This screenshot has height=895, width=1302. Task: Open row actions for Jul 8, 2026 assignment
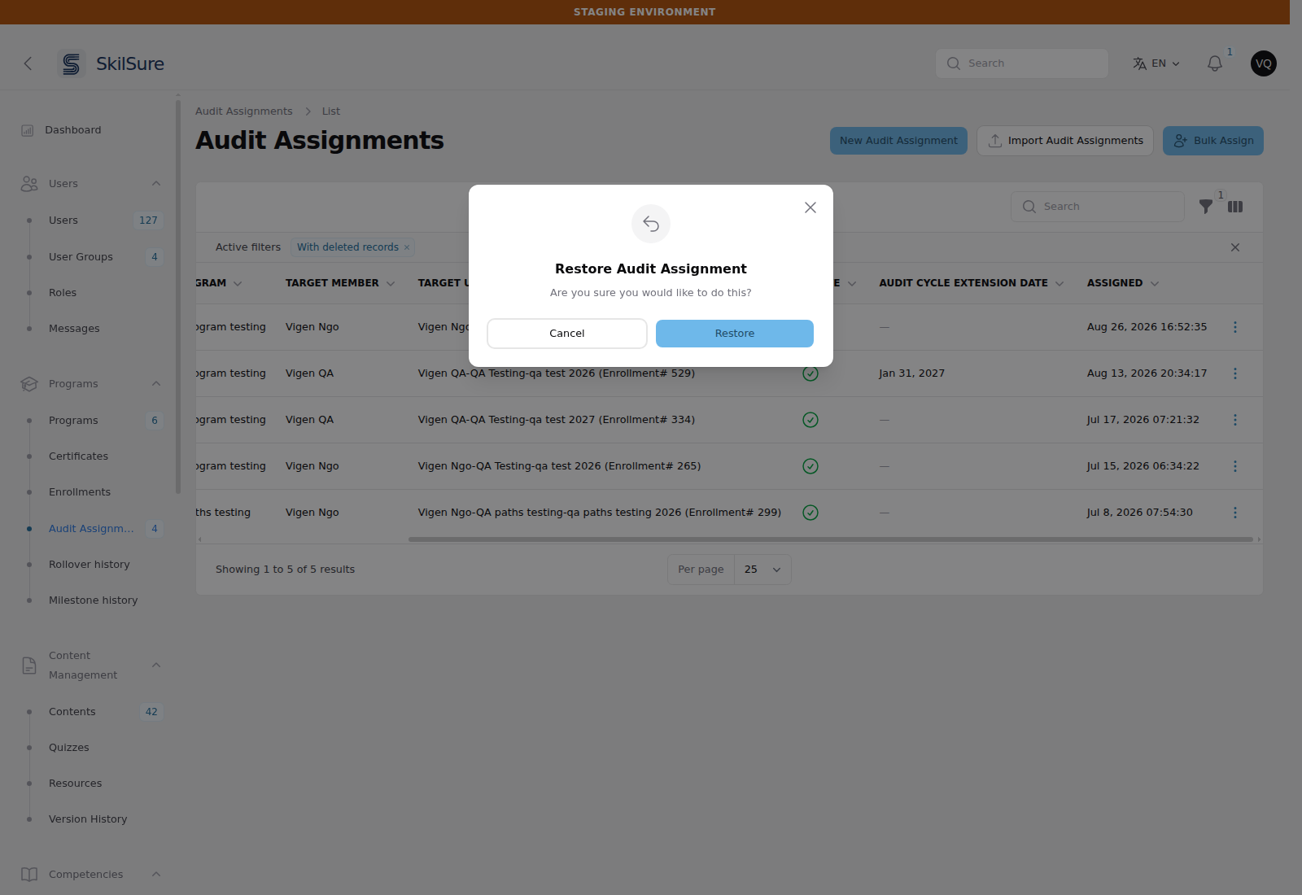pos(1235,513)
